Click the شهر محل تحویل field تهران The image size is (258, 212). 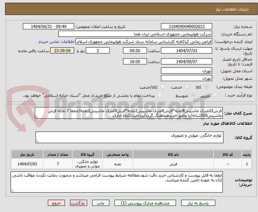click(x=187, y=78)
